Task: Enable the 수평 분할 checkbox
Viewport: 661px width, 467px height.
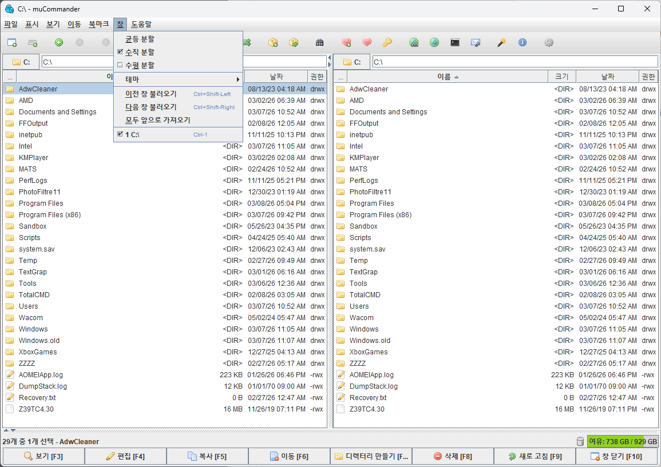Action: tap(120, 65)
